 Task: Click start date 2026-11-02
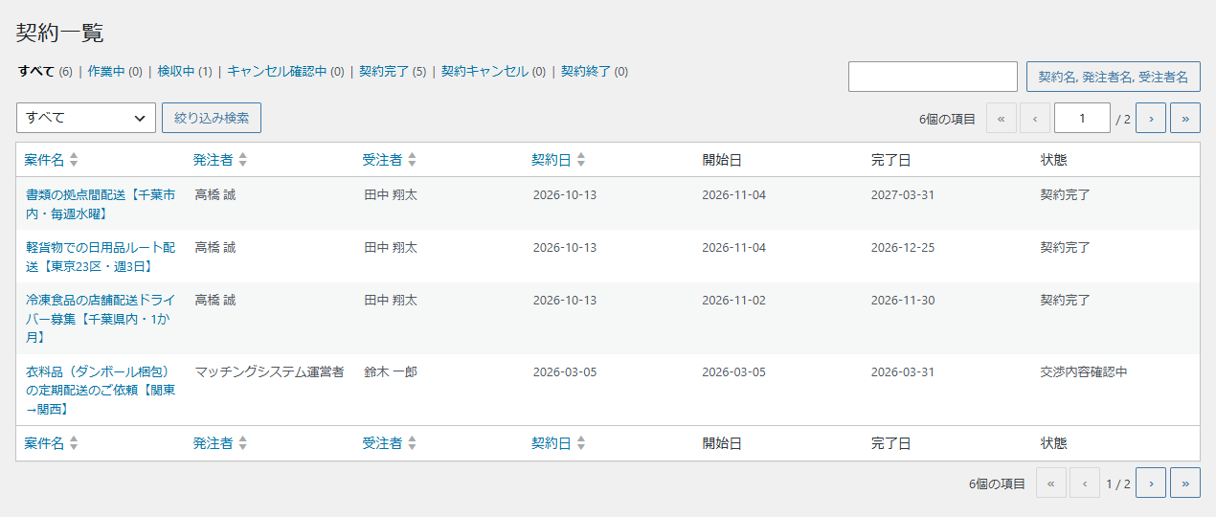(x=733, y=300)
